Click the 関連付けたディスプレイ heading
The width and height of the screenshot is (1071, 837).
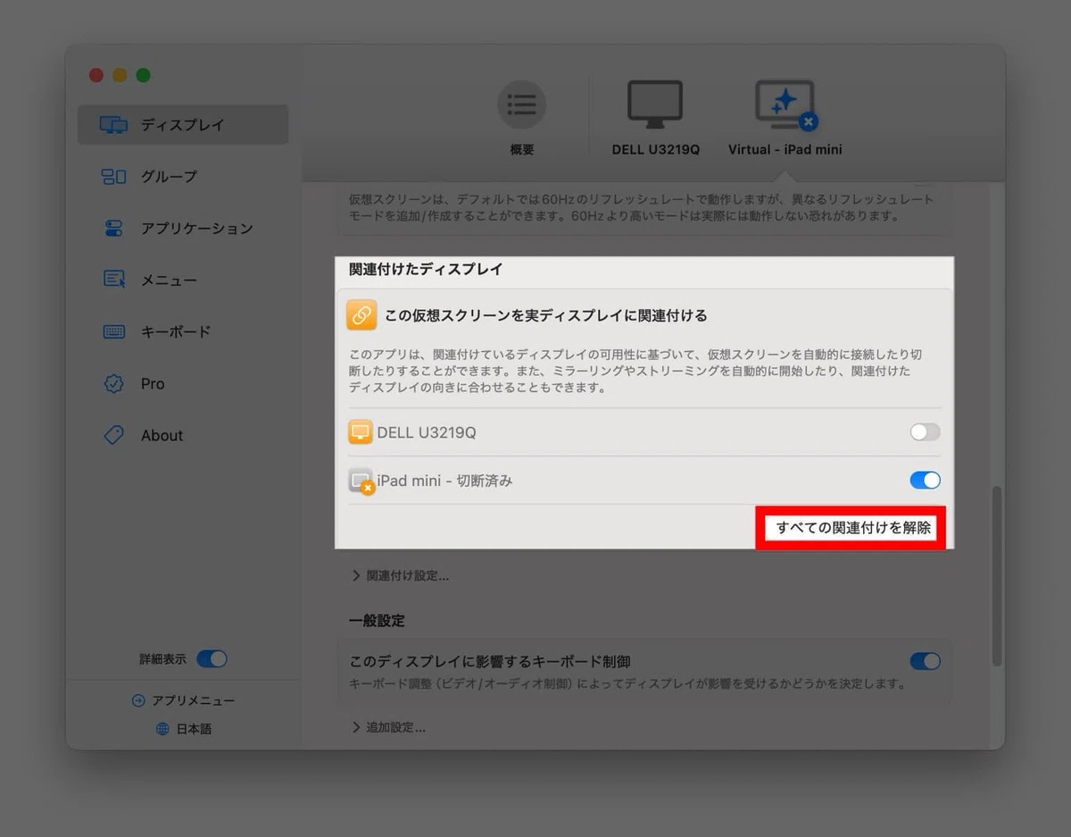tap(426, 269)
